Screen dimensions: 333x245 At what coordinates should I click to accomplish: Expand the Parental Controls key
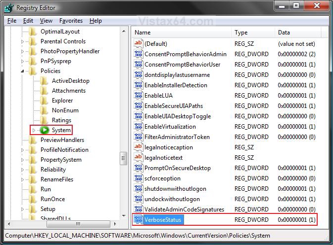coord(22,42)
